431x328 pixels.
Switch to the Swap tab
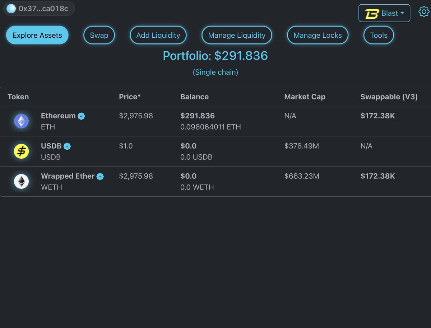coord(99,35)
